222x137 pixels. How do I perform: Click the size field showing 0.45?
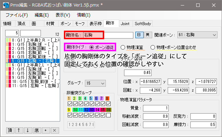[138, 73]
